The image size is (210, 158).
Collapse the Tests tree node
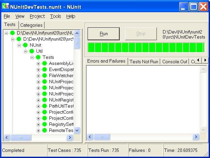tap(32, 58)
